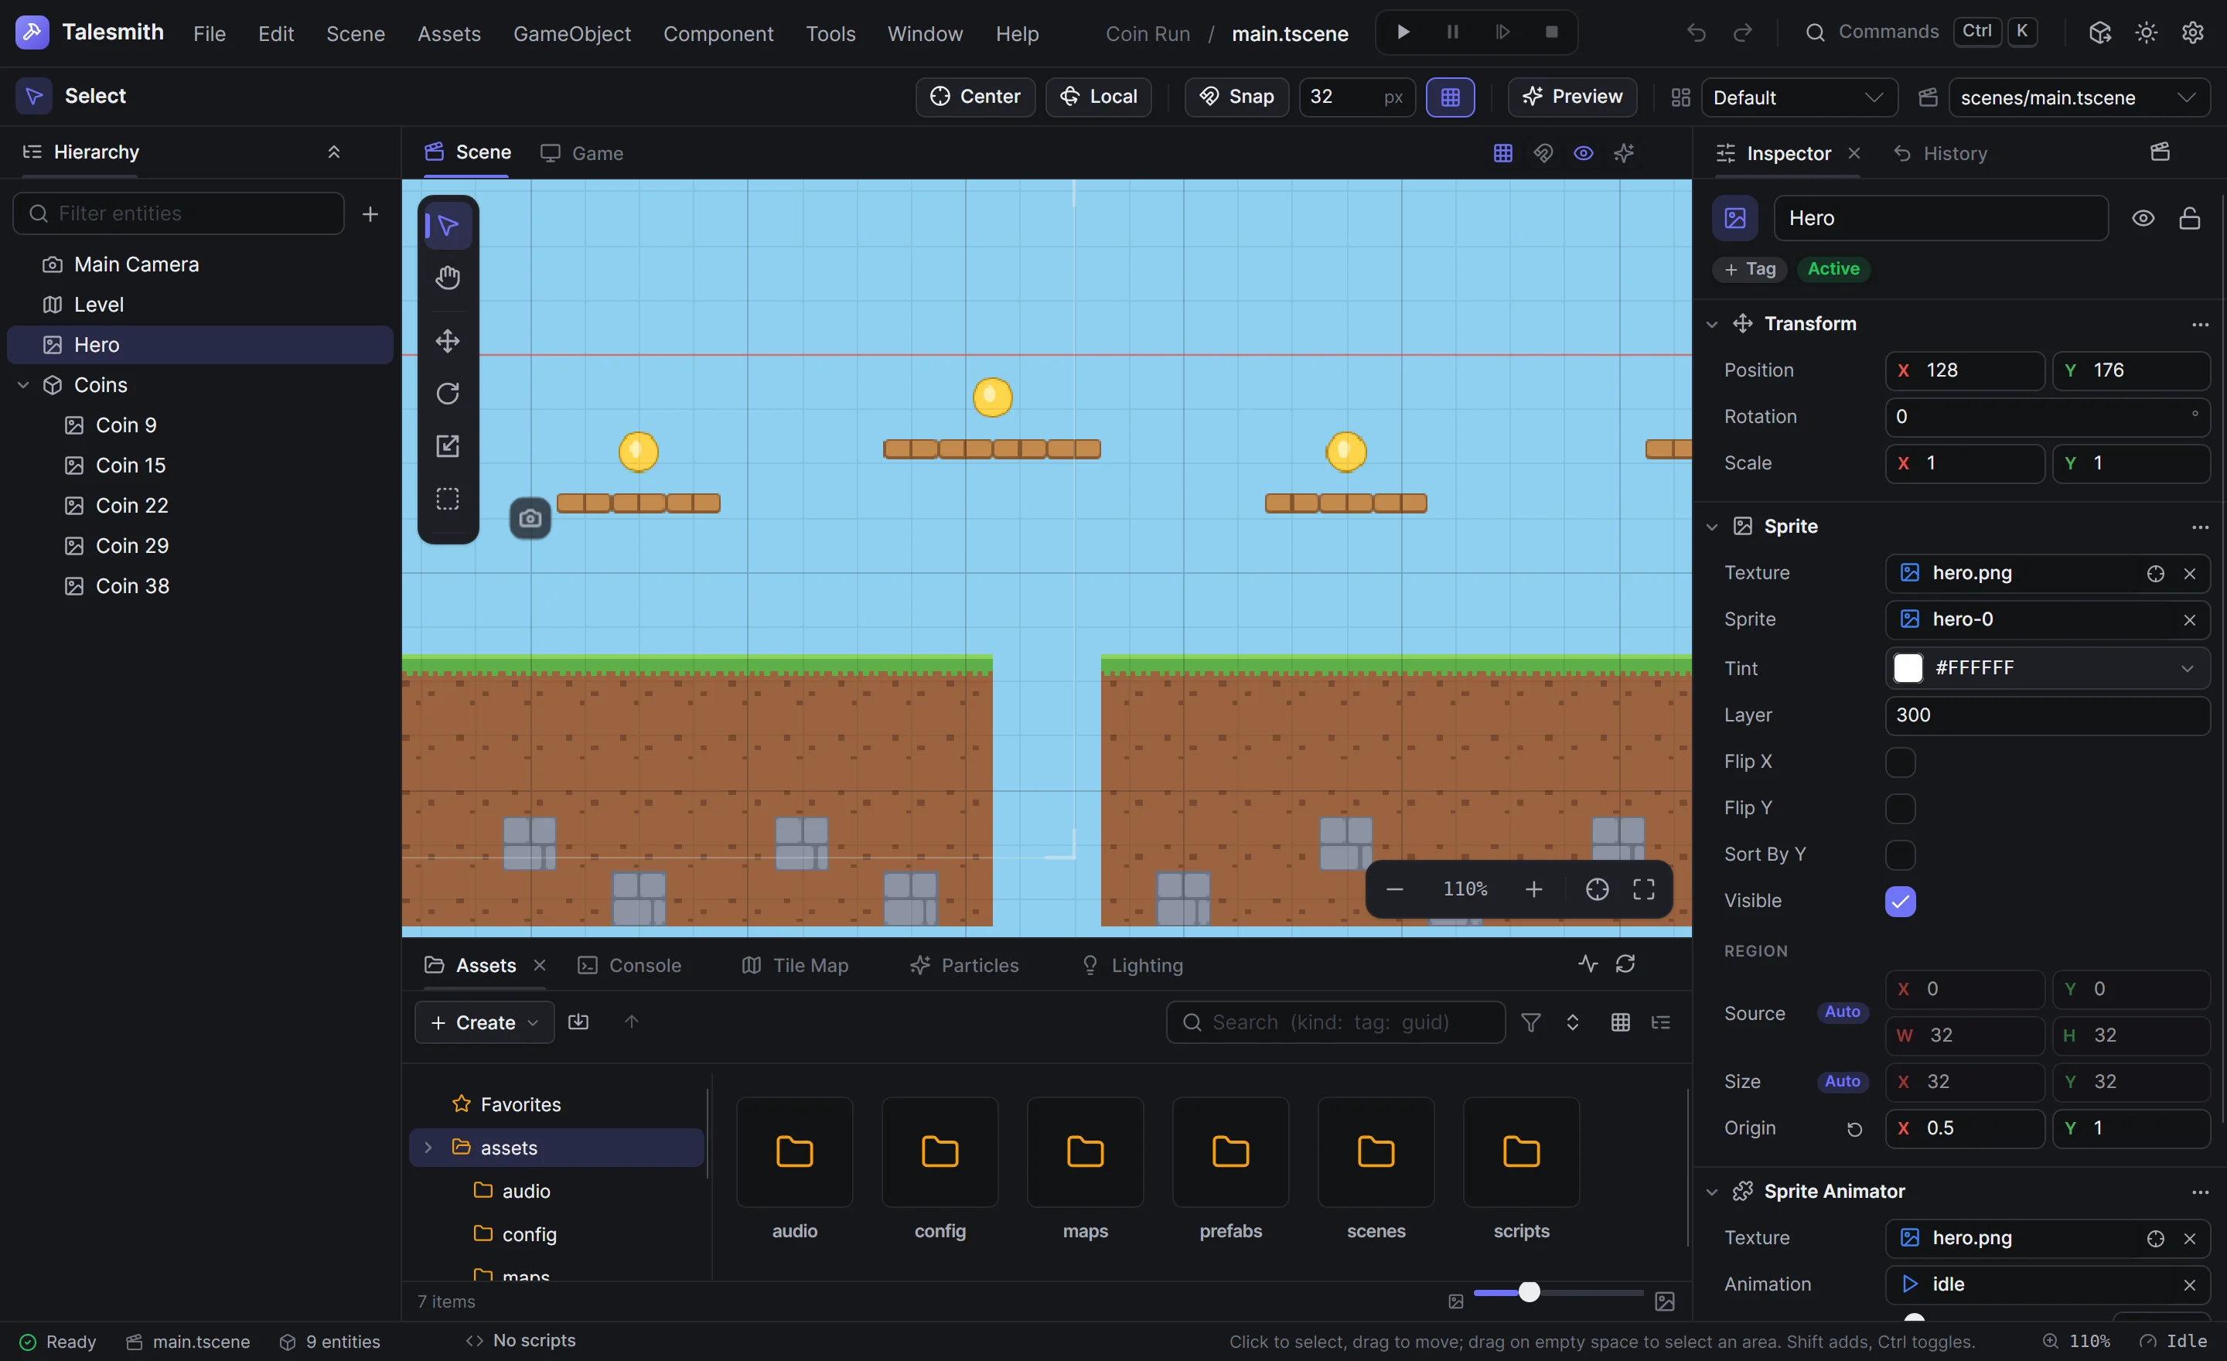This screenshot has width=2227, height=1361.
Task: Toggle Hero visibility eye icon in Inspector
Action: point(2143,218)
